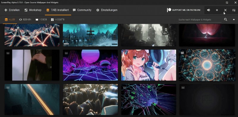The height and width of the screenshot is (117, 238).
Task: Open the Workshop tab
Action: (x=33, y=10)
